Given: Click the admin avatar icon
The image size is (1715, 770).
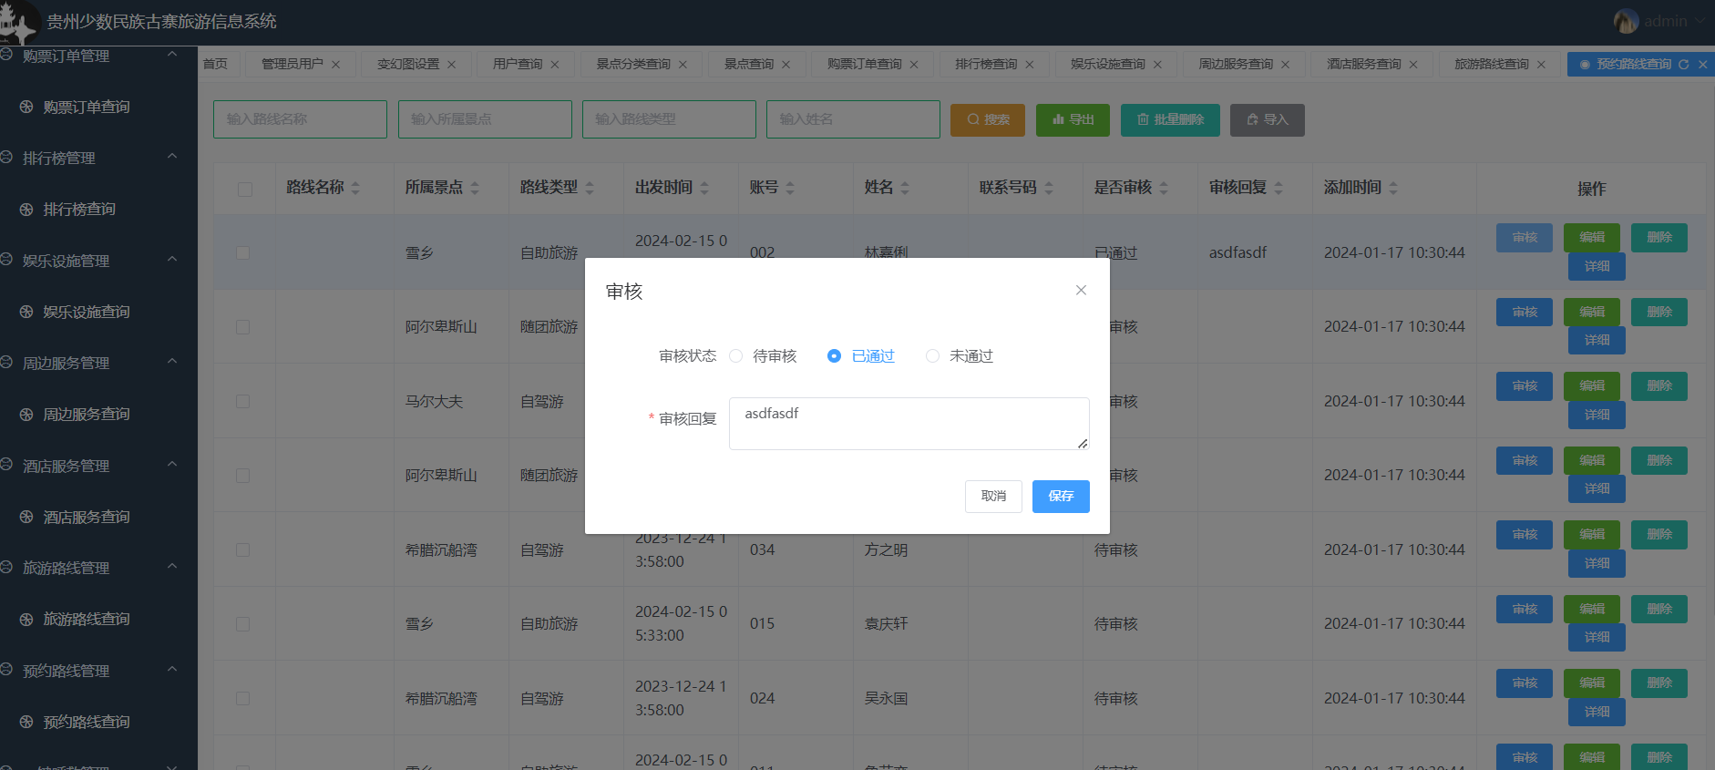Looking at the screenshot, I should [1626, 21].
